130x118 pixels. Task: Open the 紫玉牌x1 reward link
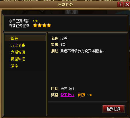coord(67,95)
